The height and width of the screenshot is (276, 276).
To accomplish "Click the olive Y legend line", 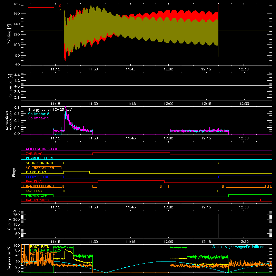I will (41, 12).
